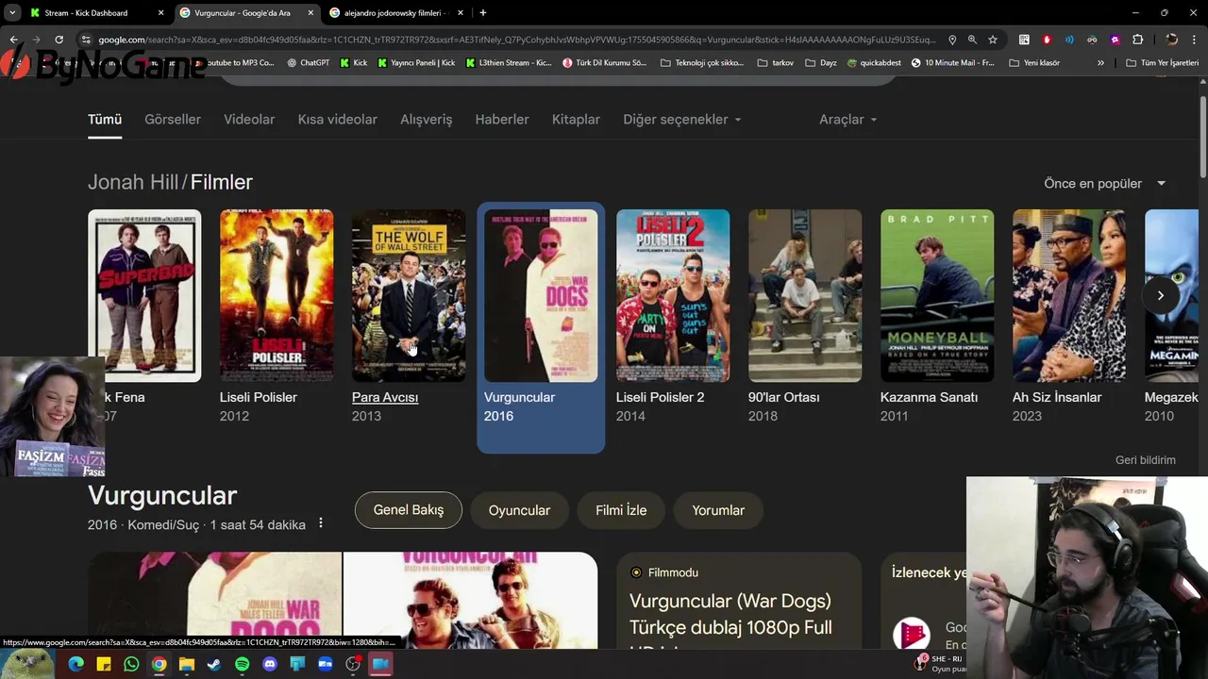Open Sticky Notes from the taskbar
Image resolution: width=1208 pixels, height=679 pixels.
[x=104, y=664]
